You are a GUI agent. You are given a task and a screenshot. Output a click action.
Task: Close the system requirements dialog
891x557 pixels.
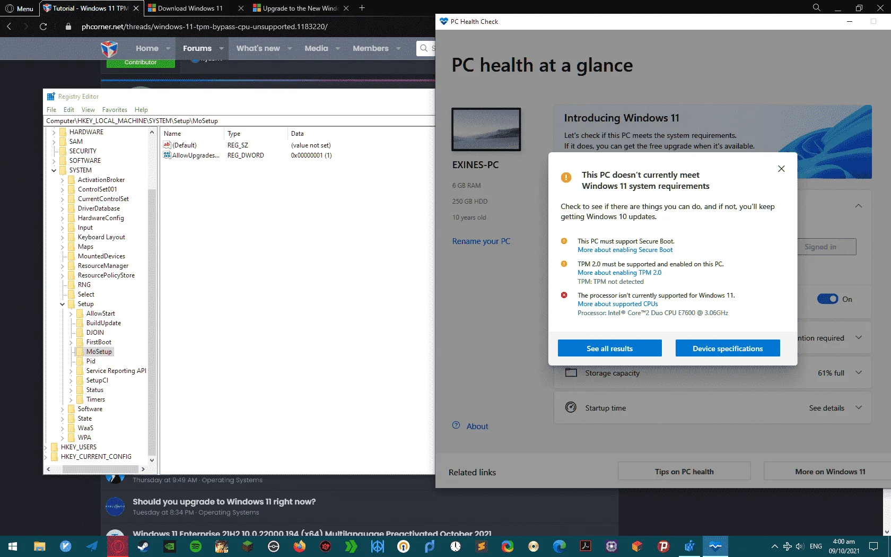[x=781, y=169]
